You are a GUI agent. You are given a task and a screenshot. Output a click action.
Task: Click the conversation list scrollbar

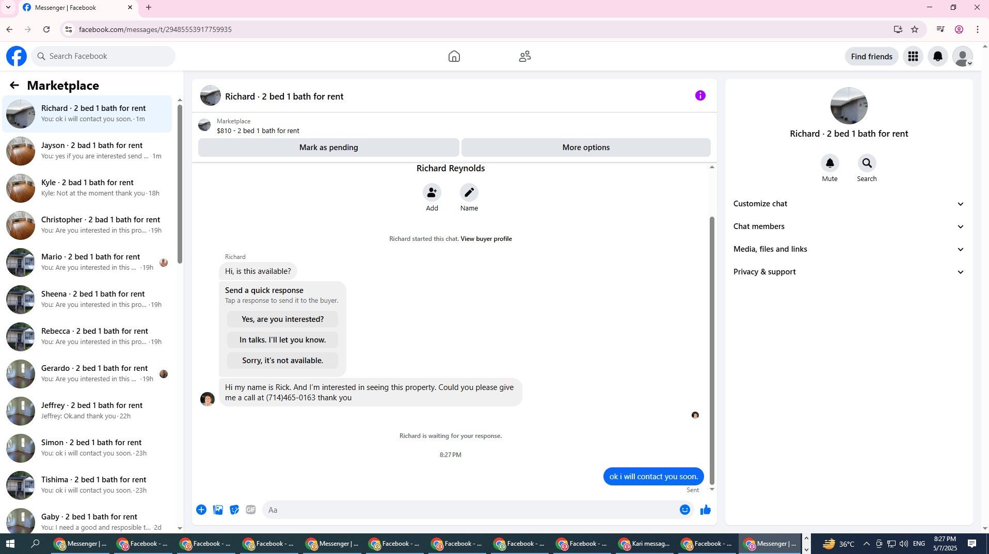[180, 184]
